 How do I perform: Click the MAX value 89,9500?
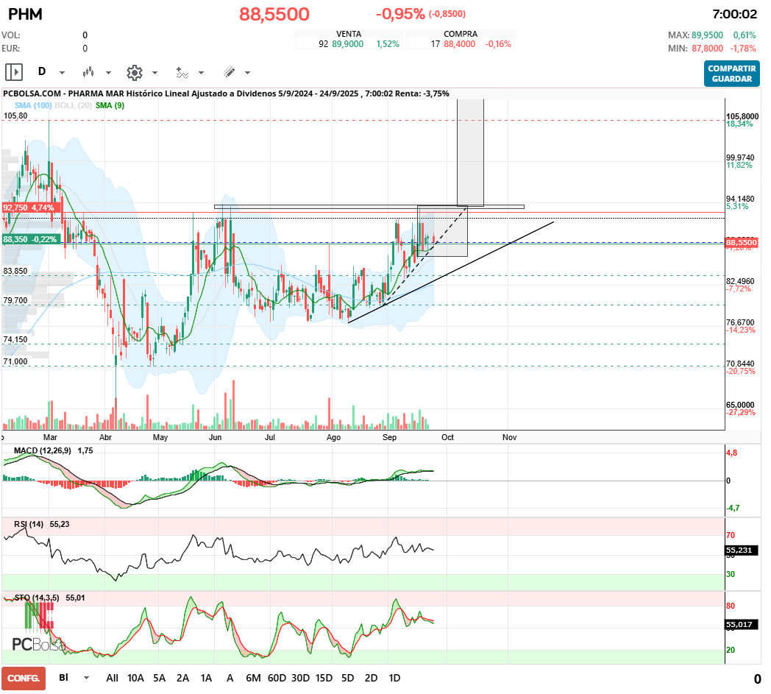(x=707, y=35)
